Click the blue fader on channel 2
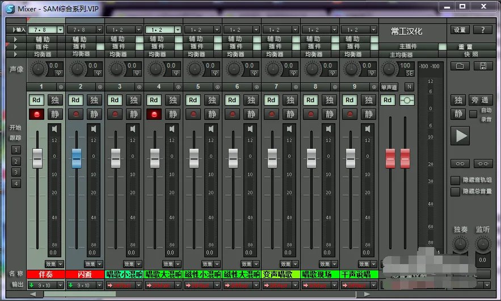501x301 pixels. click(77, 158)
